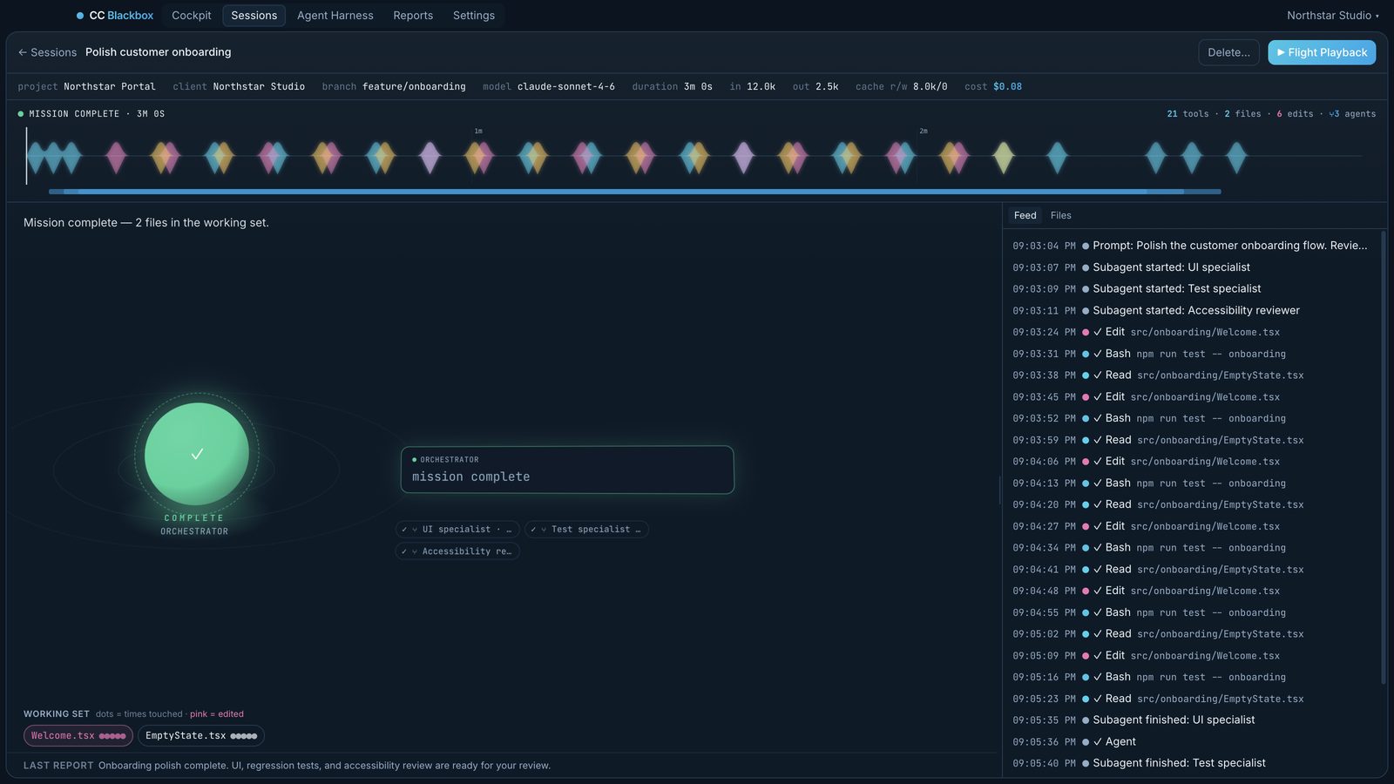1394x784 pixels.
Task: Expand the Accessibility reviewer subagent chip
Action: [457, 551]
